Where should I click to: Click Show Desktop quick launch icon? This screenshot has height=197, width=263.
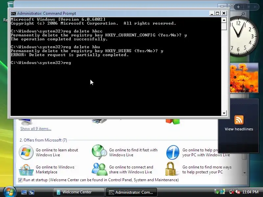pos(24,192)
